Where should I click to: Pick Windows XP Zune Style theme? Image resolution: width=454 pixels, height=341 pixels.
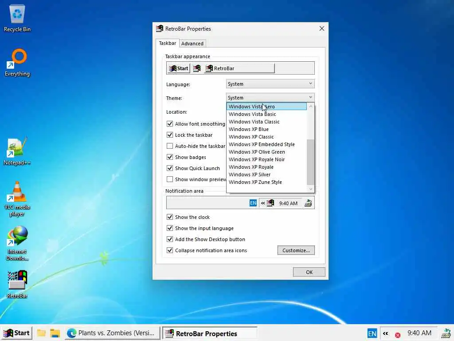pyautogui.click(x=266, y=182)
